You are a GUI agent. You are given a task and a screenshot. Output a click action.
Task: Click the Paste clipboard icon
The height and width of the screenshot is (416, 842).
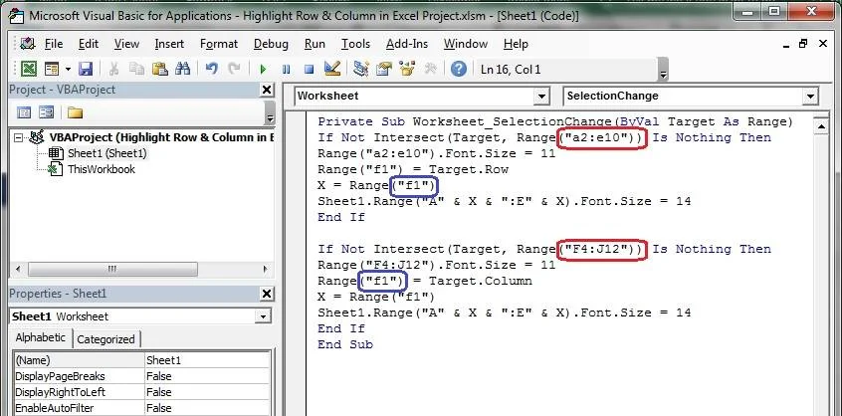pyautogui.click(x=160, y=69)
